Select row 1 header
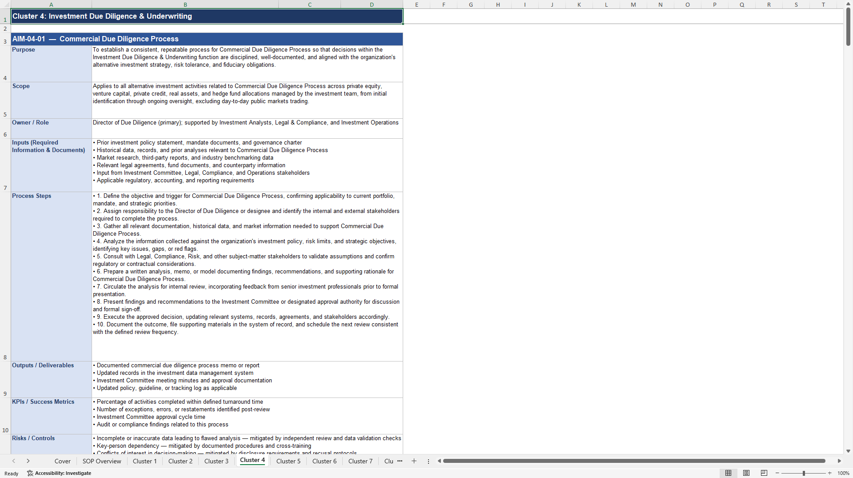The height and width of the screenshot is (478, 853). click(5, 16)
